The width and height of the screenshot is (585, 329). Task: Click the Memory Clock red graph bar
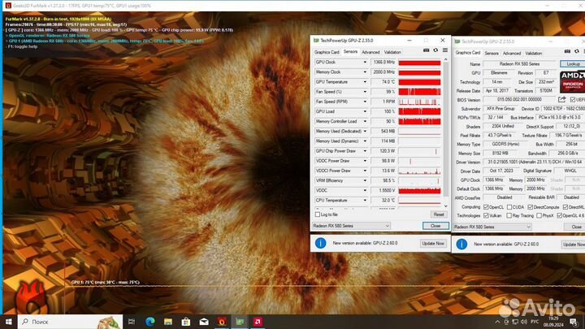pos(419,72)
